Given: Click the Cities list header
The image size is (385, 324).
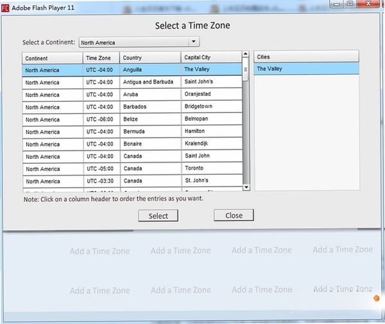Looking at the screenshot, I should pyautogui.click(x=306, y=57).
